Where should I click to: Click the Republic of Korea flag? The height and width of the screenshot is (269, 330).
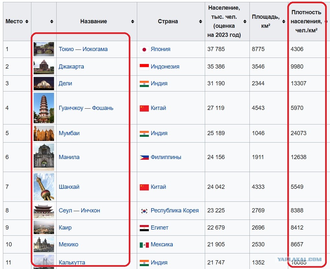pyautogui.click(x=144, y=211)
